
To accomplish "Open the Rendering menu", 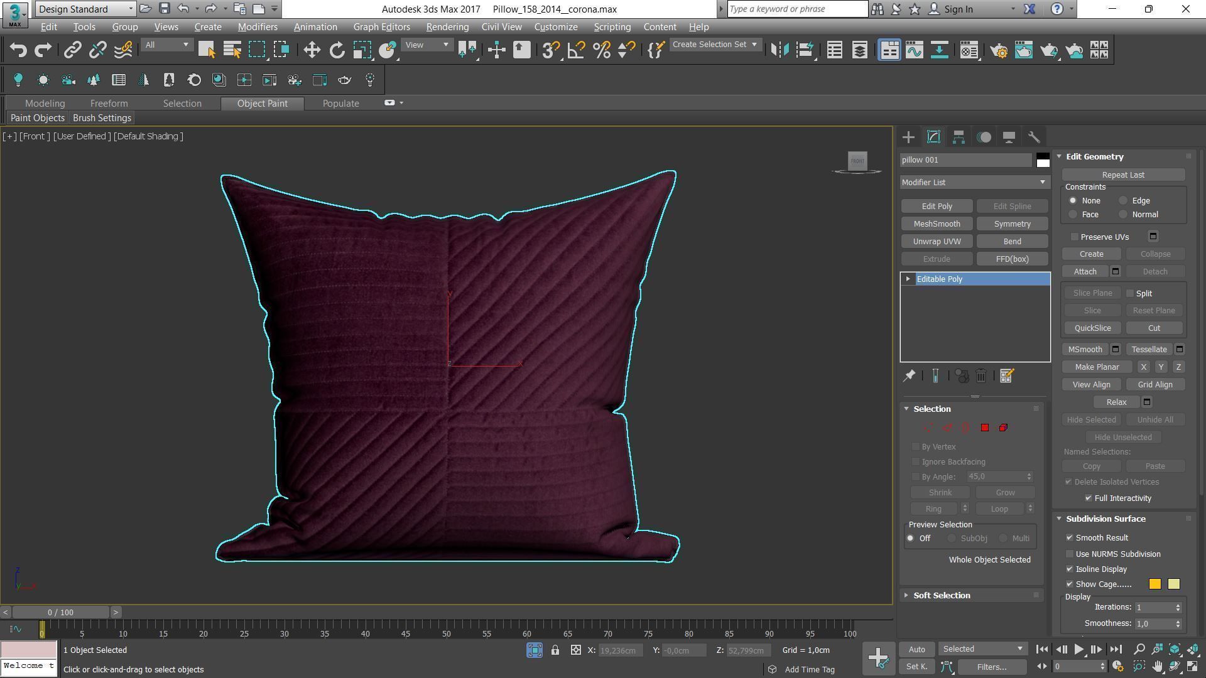I will (x=447, y=27).
